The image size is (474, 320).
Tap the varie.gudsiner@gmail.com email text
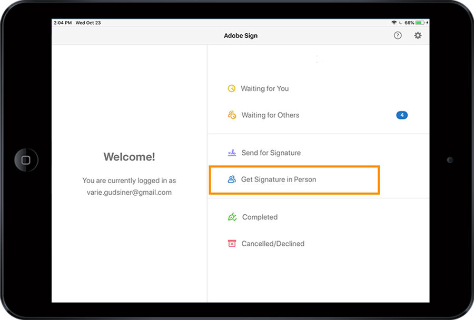pyautogui.click(x=129, y=193)
